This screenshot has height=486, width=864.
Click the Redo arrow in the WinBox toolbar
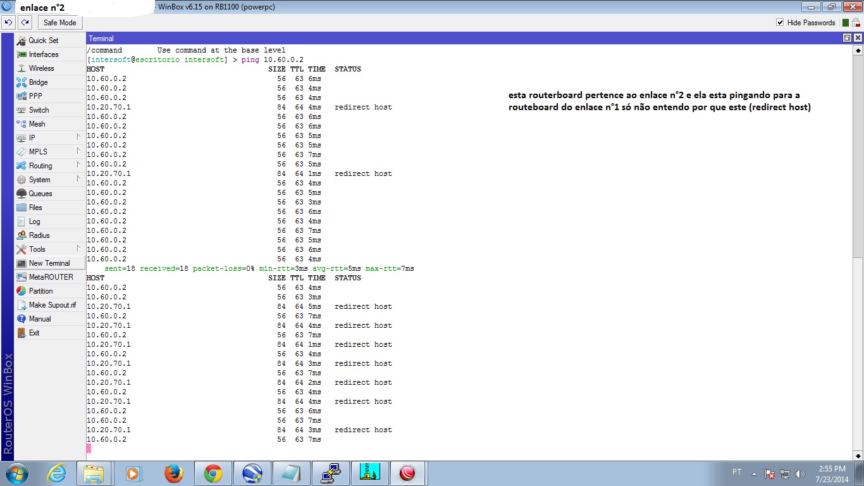25,23
